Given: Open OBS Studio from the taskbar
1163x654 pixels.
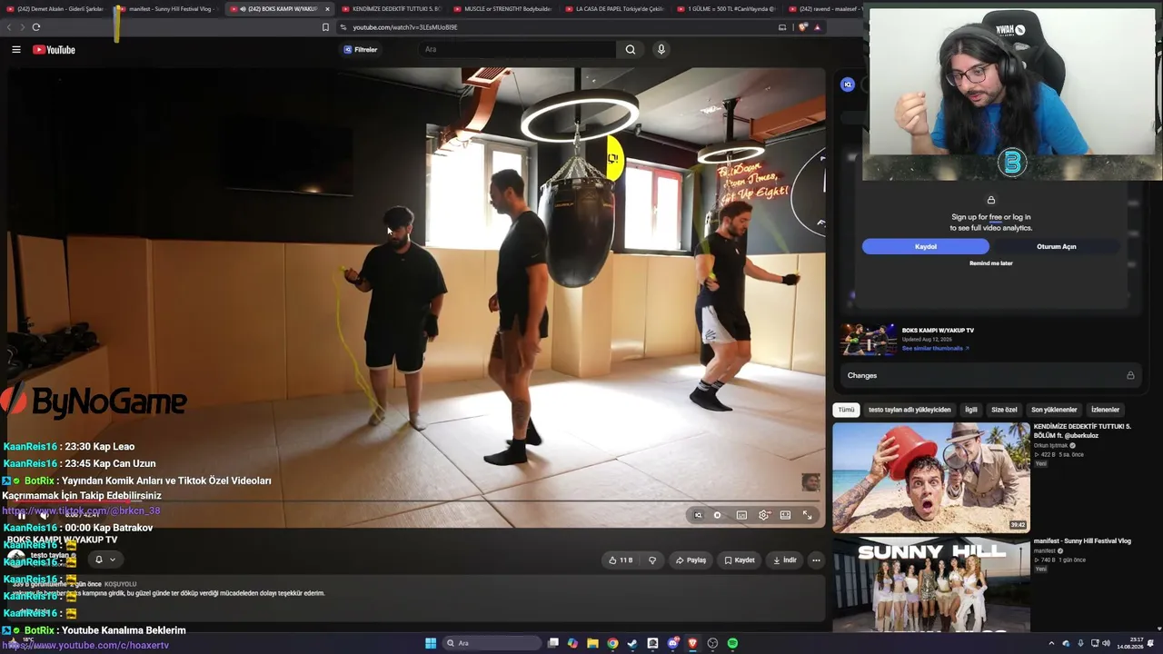Looking at the screenshot, I should 712,643.
